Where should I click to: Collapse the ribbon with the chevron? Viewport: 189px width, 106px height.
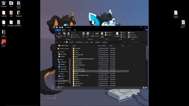(144, 30)
